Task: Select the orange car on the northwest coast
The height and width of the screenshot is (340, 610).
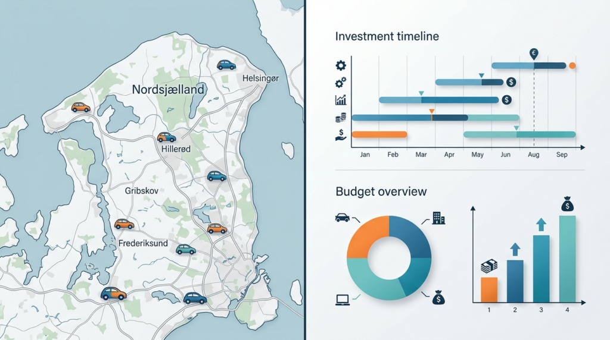Action: coord(80,107)
